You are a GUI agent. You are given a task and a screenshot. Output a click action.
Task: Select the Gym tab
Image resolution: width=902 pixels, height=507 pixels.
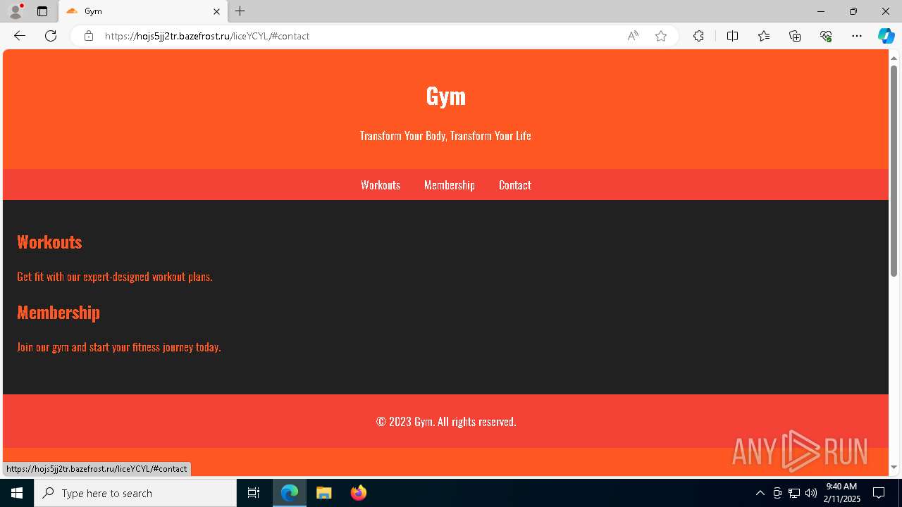[143, 11]
